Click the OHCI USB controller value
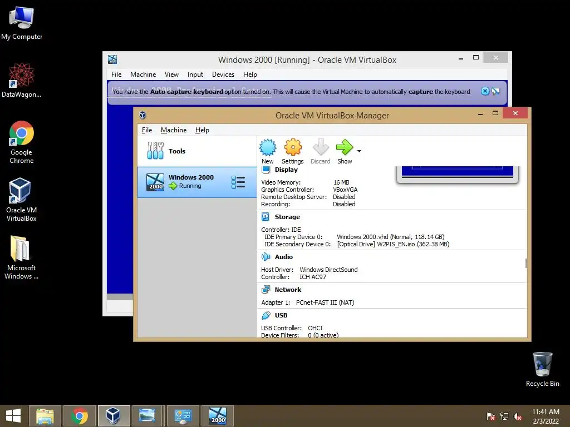The height and width of the screenshot is (427, 570). click(315, 328)
